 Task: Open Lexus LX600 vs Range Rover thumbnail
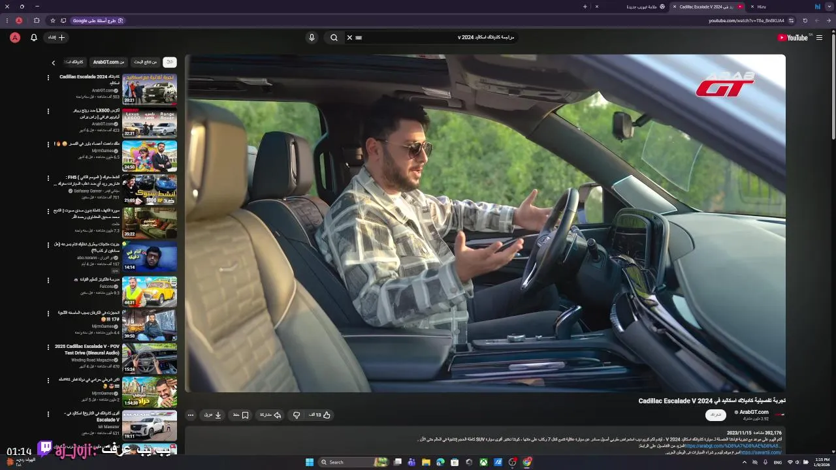click(150, 122)
